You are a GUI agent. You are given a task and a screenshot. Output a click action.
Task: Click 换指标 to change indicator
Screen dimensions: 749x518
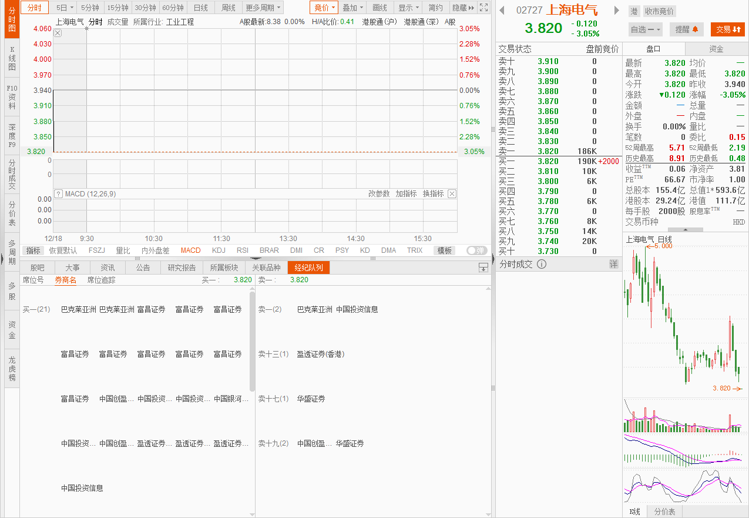434,193
